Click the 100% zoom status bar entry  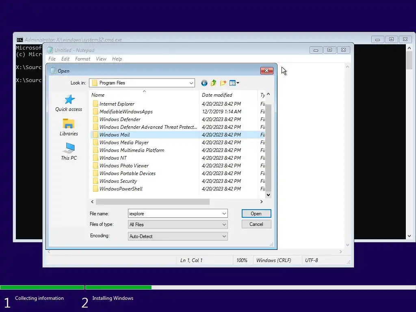tap(242, 260)
